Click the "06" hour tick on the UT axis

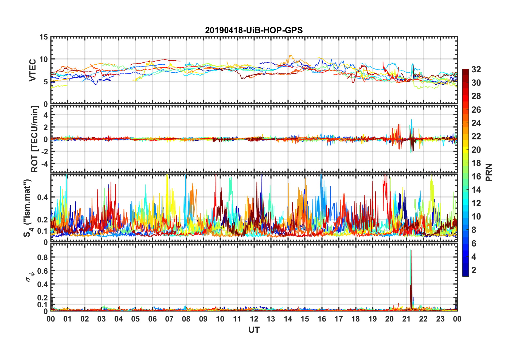point(153,319)
